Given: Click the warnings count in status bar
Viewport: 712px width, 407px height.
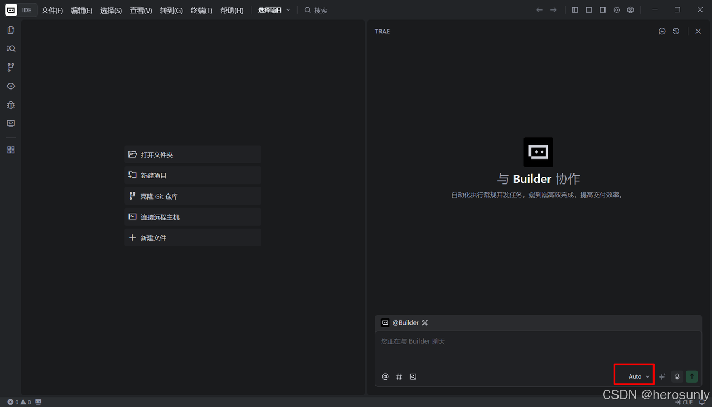Looking at the screenshot, I should [x=26, y=402].
